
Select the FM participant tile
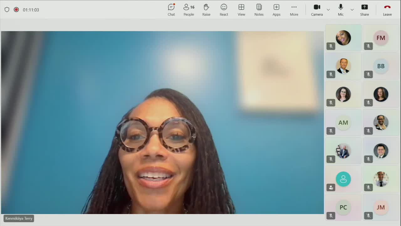point(381,38)
